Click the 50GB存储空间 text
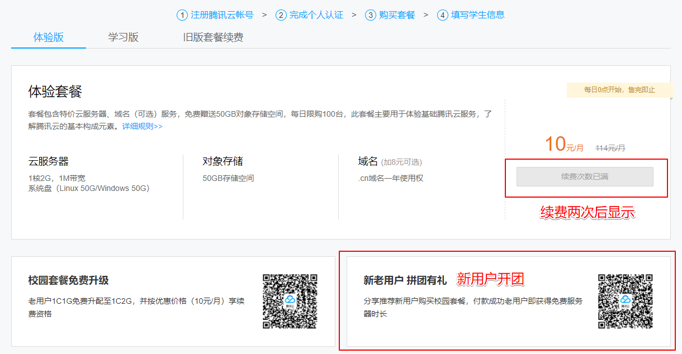 (228, 178)
